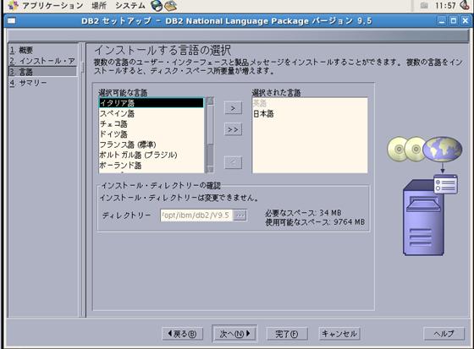Select ポーランド語 in available languages
474x349 pixels.
pos(152,166)
